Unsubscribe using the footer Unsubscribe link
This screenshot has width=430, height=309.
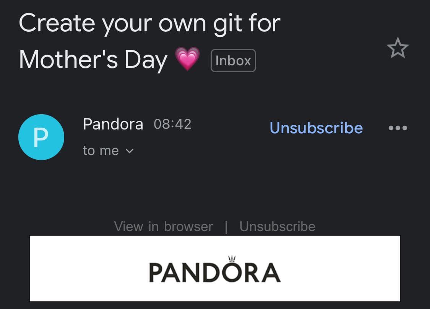point(277,226)
